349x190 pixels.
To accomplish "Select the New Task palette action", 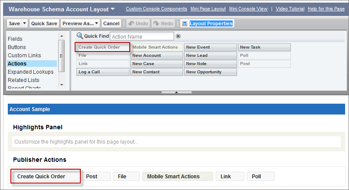I will [x=264, y=47].
